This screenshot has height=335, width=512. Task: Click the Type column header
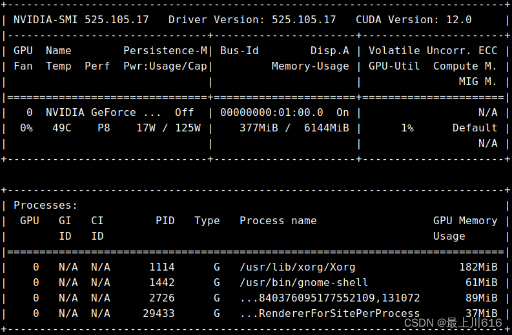tap(207, 220)
